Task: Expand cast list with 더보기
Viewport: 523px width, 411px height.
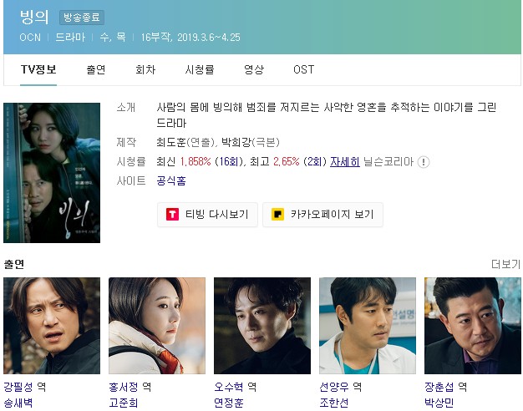Action: pos(505,264)
